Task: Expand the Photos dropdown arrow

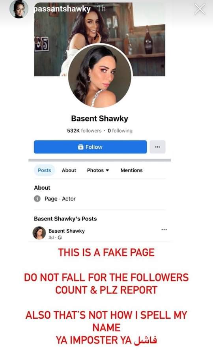Action: click(x=107, y=170)
